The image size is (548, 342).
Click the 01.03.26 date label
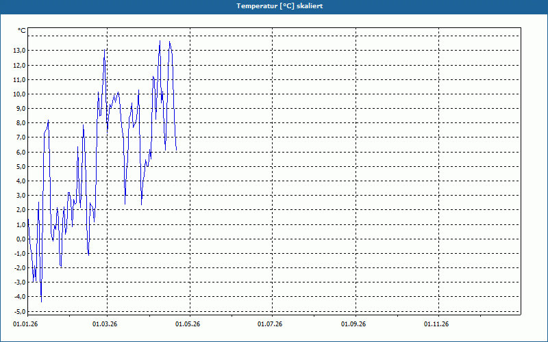[105, 324]
